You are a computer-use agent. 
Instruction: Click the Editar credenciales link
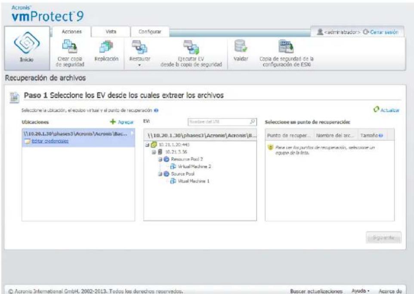pos(50,141)
